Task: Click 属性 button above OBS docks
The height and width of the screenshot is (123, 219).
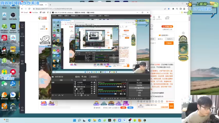Action: click(77, 77)
